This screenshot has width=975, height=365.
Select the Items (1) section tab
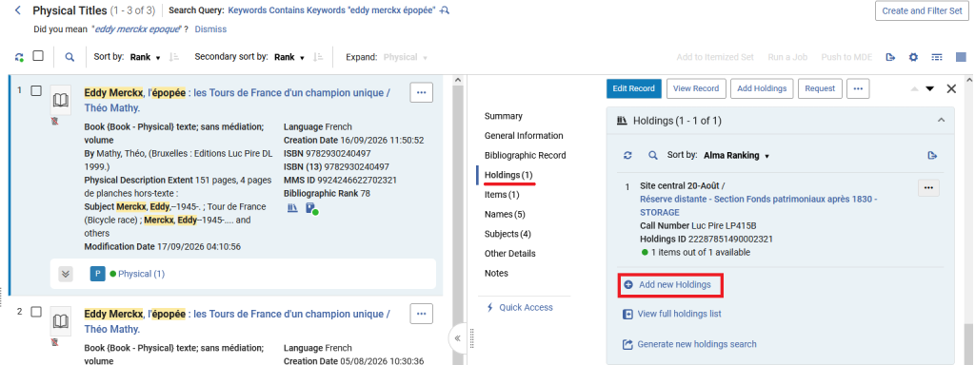[502, 195]
